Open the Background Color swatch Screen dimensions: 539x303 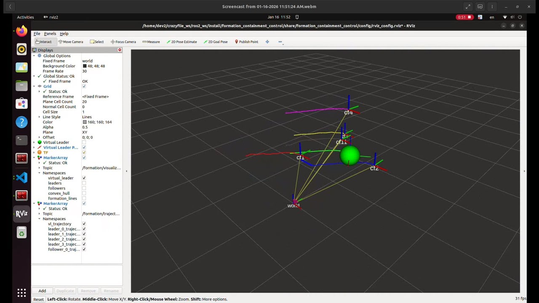(85, 66)
